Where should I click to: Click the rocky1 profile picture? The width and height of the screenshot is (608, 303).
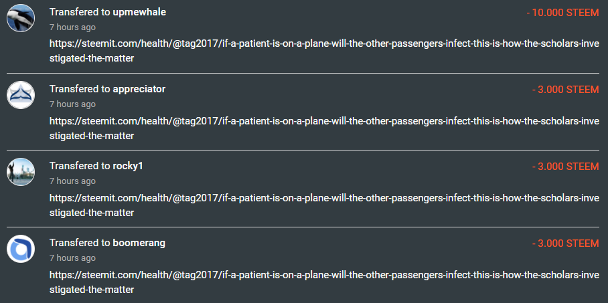[21, 171]
